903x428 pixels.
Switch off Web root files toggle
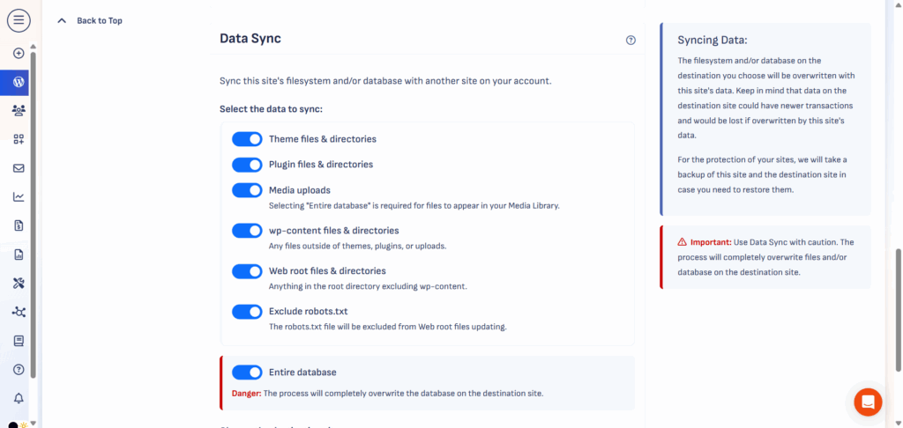coord(247,271)
